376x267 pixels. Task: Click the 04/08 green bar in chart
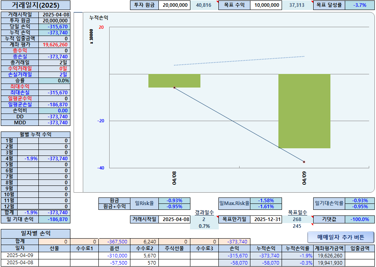coord(174,81)
